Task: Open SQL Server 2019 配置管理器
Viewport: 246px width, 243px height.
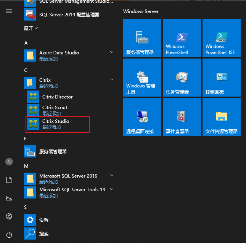Action: (x=69, y=15)
